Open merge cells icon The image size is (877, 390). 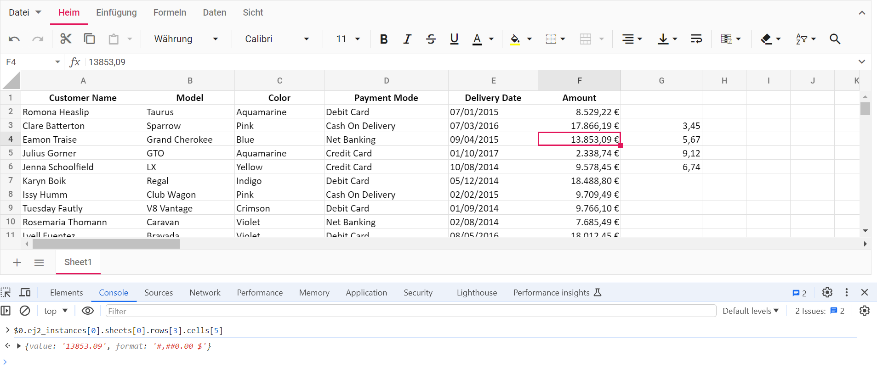click(x=586, y=39)
